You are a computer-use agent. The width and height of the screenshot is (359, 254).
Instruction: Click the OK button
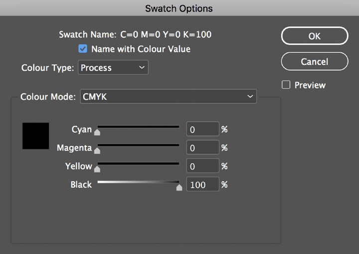314,36
